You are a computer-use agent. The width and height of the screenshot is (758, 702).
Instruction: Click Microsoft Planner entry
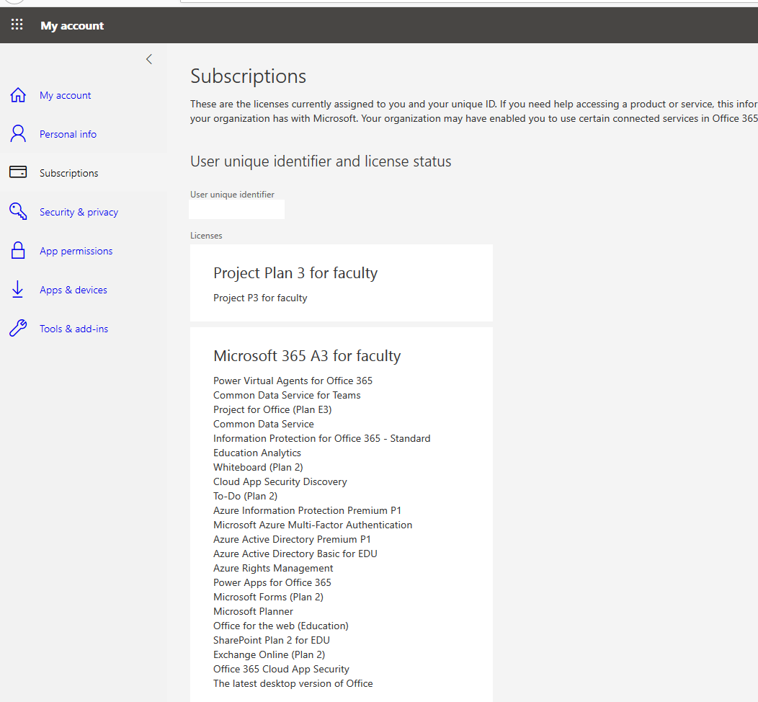[x=254, y=612]
